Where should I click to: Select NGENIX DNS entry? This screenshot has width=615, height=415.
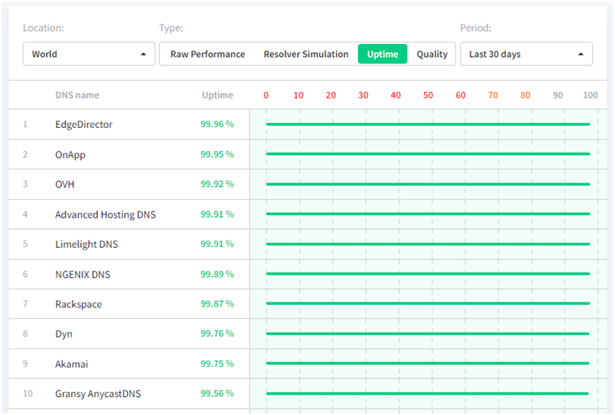(x=82, y=274)
